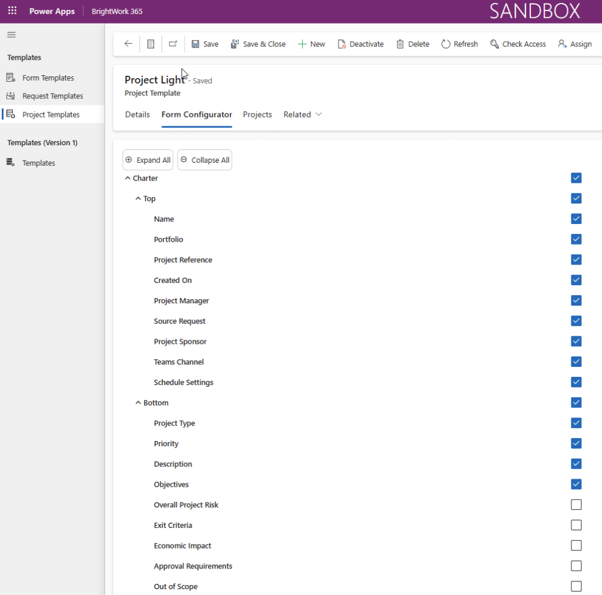602x595 pixels.
Task: Open the Related tab dropdown
Action: (x=303, y=115)
